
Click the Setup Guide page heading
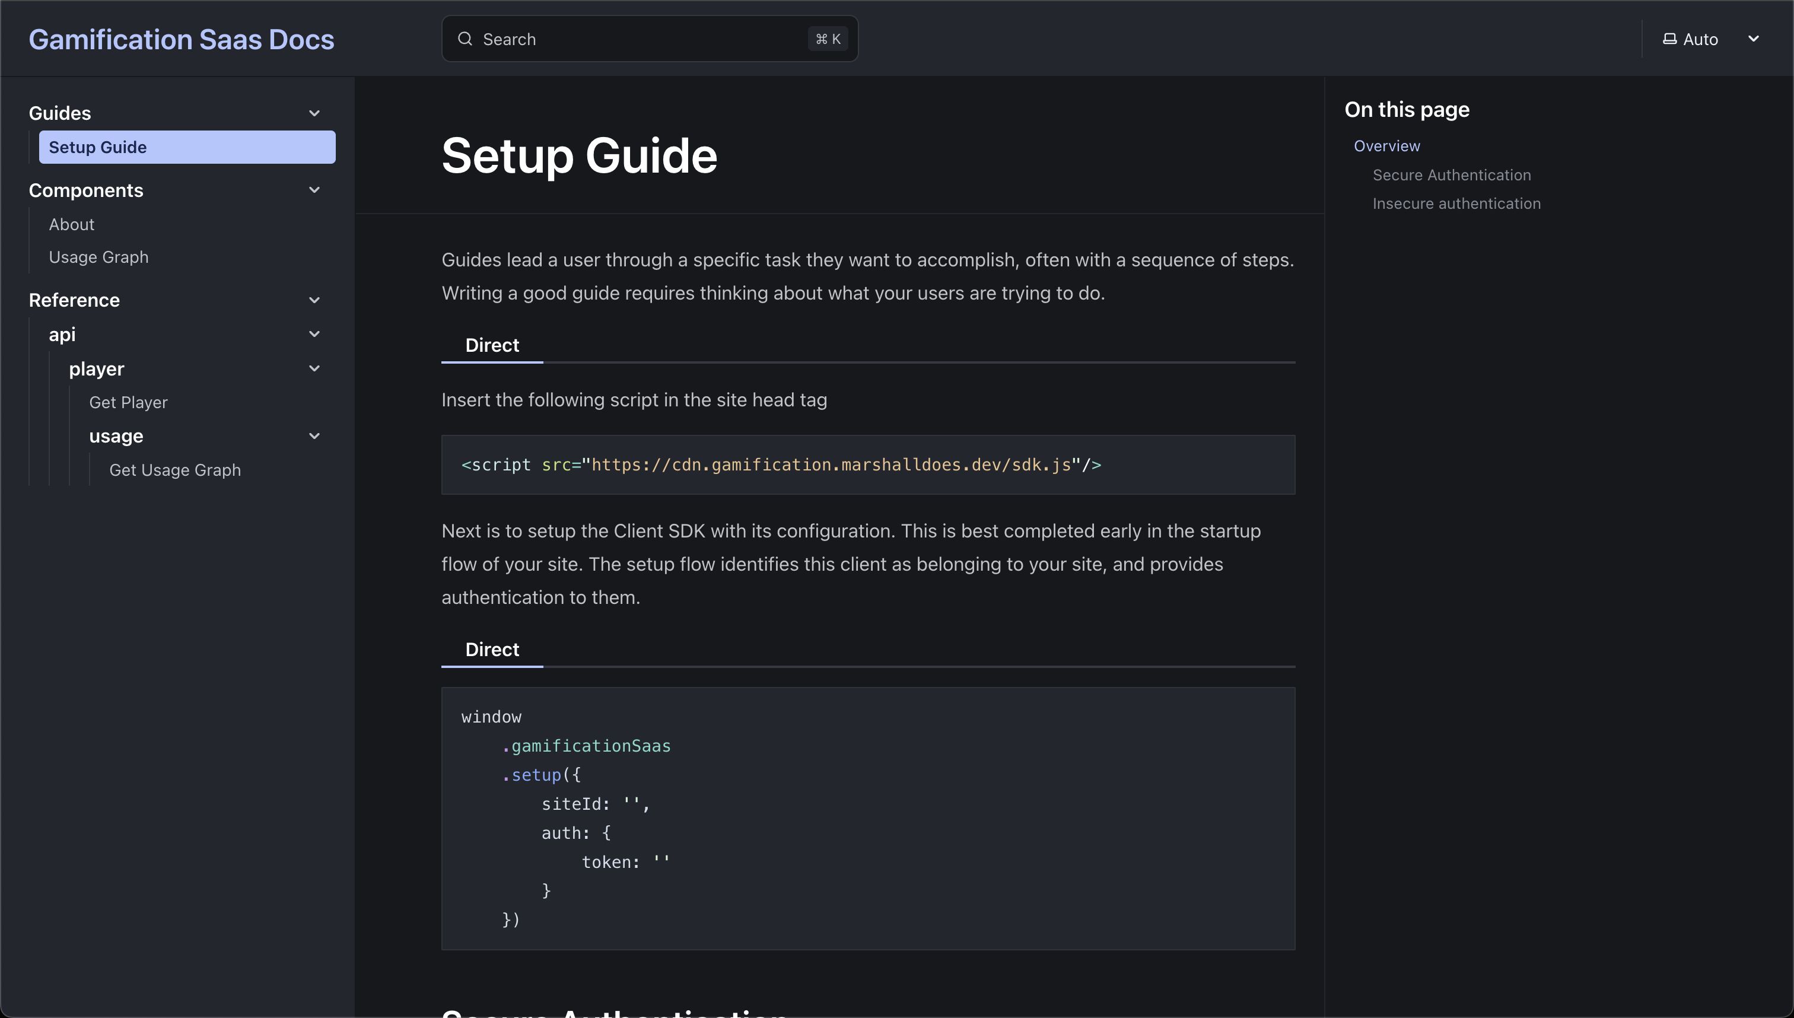point(579,155)
